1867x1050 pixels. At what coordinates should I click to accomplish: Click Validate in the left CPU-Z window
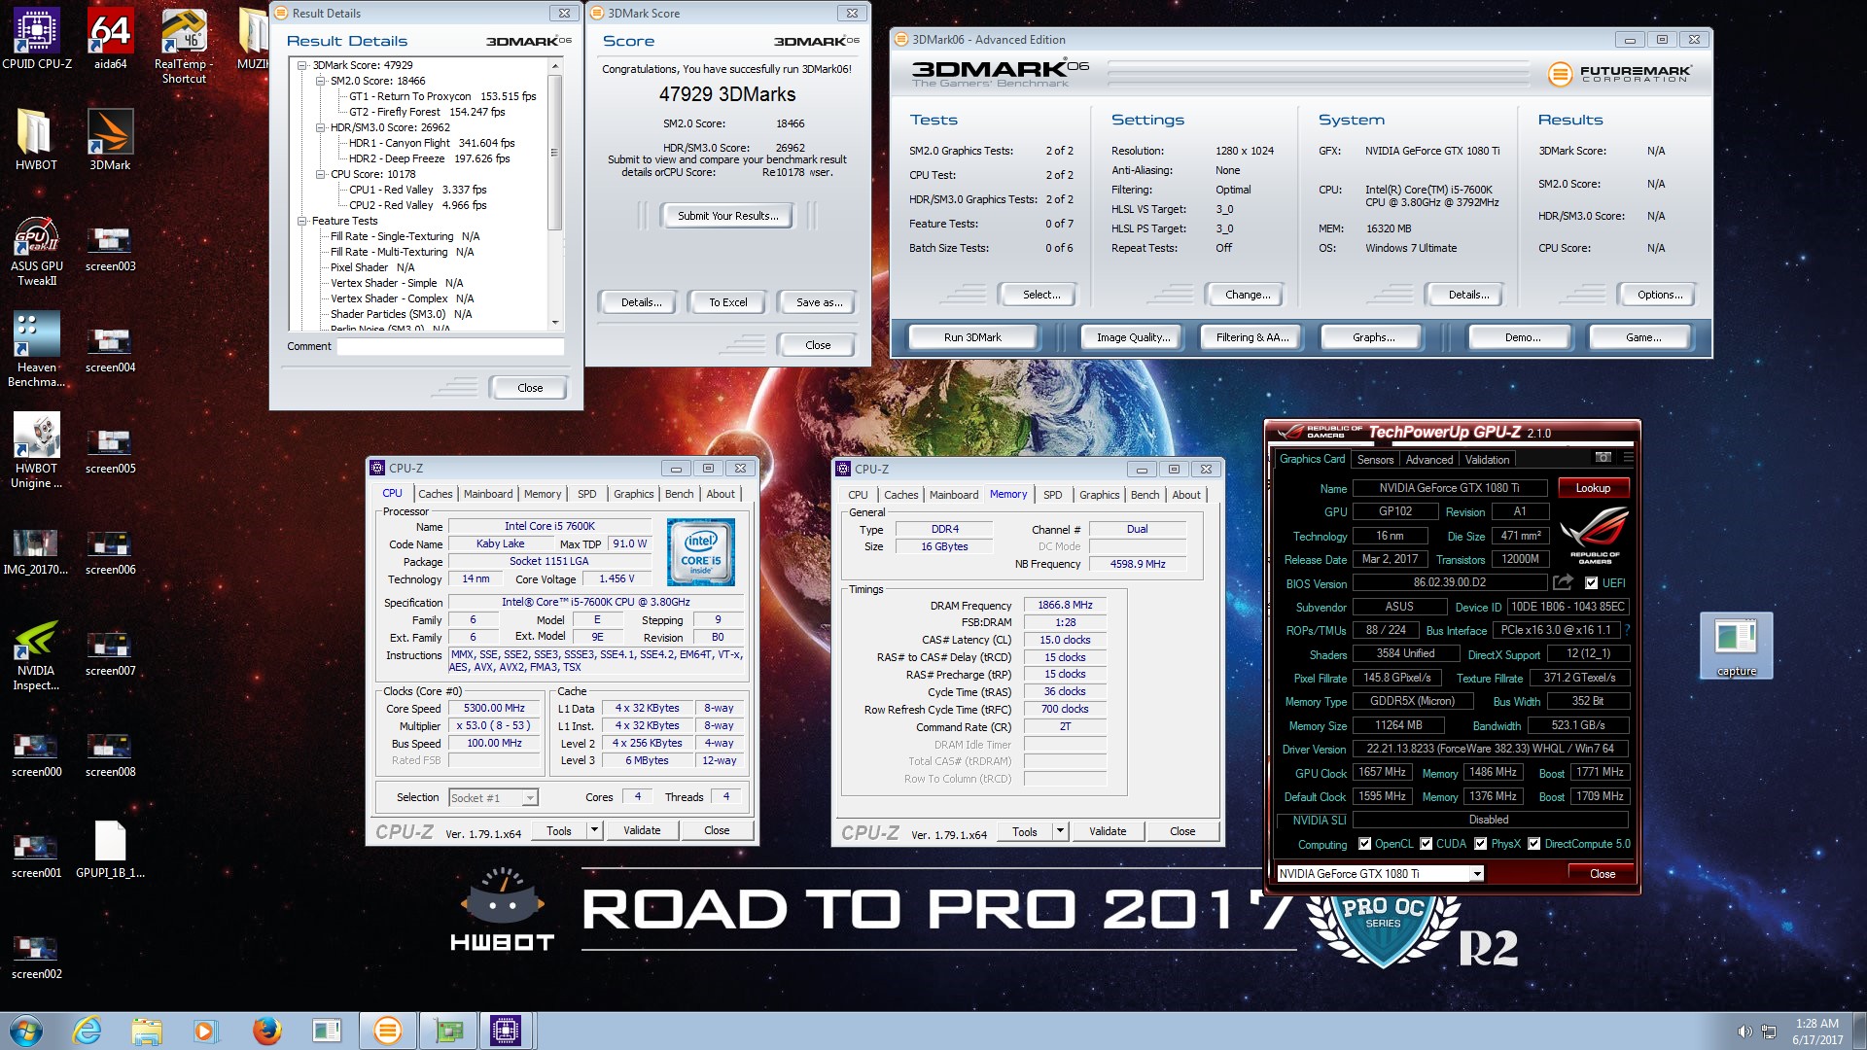coord(642,830)
